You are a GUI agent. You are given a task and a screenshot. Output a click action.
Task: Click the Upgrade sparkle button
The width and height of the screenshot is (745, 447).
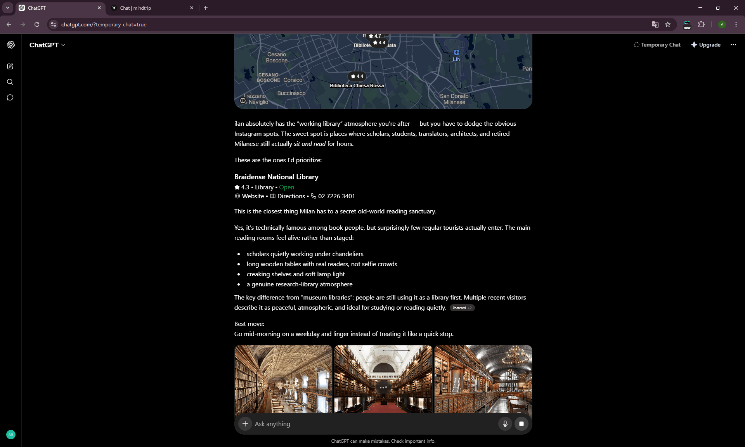tap(706, 45)
